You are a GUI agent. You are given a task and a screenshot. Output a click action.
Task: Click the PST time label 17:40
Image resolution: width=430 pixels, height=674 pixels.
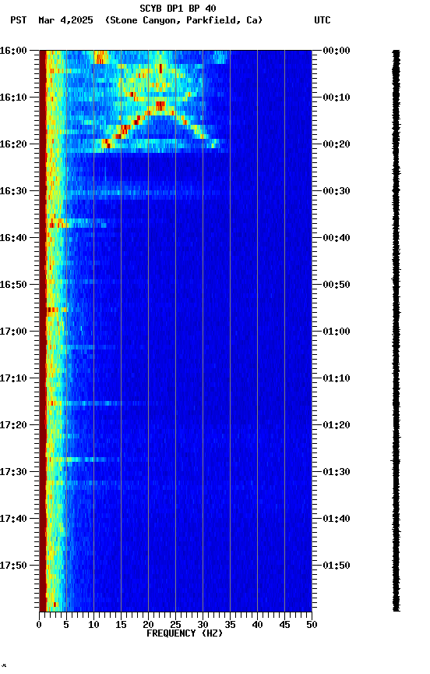tap(13, 520)
